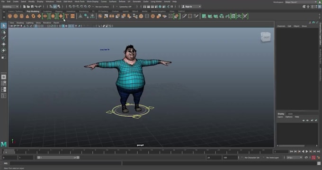Create a polygon cube from shelf
Image resolution: width=322 pixels, height=170 pixels.
click(x=16, y=16)
